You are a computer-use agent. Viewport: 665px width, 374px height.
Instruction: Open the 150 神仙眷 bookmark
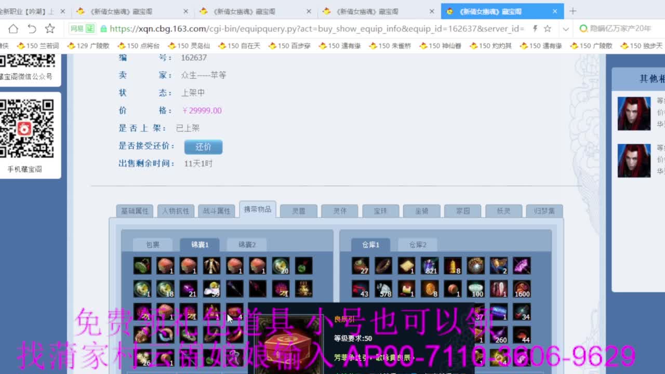click(x=441, y=46)
